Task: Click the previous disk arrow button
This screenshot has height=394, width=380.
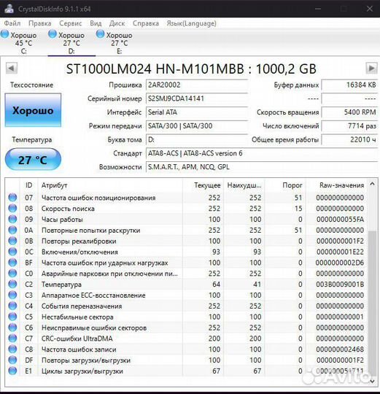Action: coord(11,69)
